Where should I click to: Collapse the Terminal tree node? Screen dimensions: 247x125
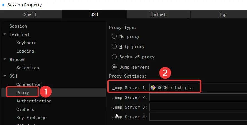(5, 34)
